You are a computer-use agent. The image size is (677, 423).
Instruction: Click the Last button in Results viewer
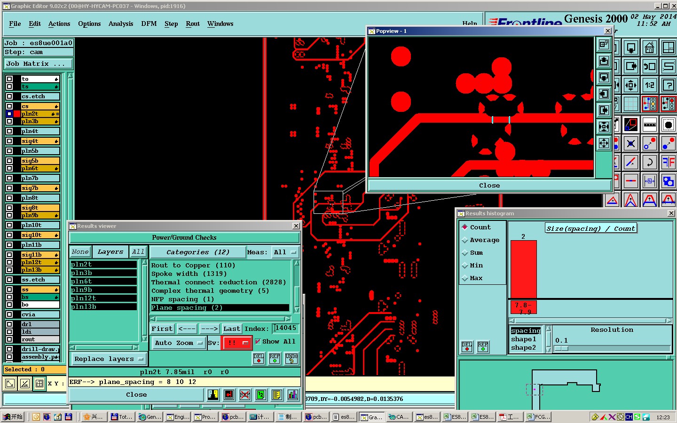(232, 329)
